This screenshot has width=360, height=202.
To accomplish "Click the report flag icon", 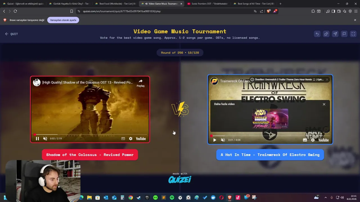I will coord(344,34).
